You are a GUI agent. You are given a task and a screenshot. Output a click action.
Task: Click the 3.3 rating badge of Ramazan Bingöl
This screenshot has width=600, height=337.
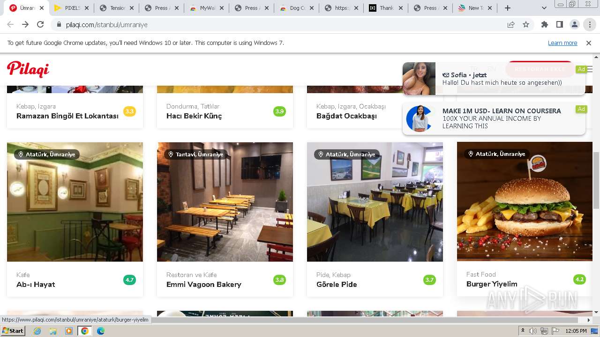[x=129, y=111]
